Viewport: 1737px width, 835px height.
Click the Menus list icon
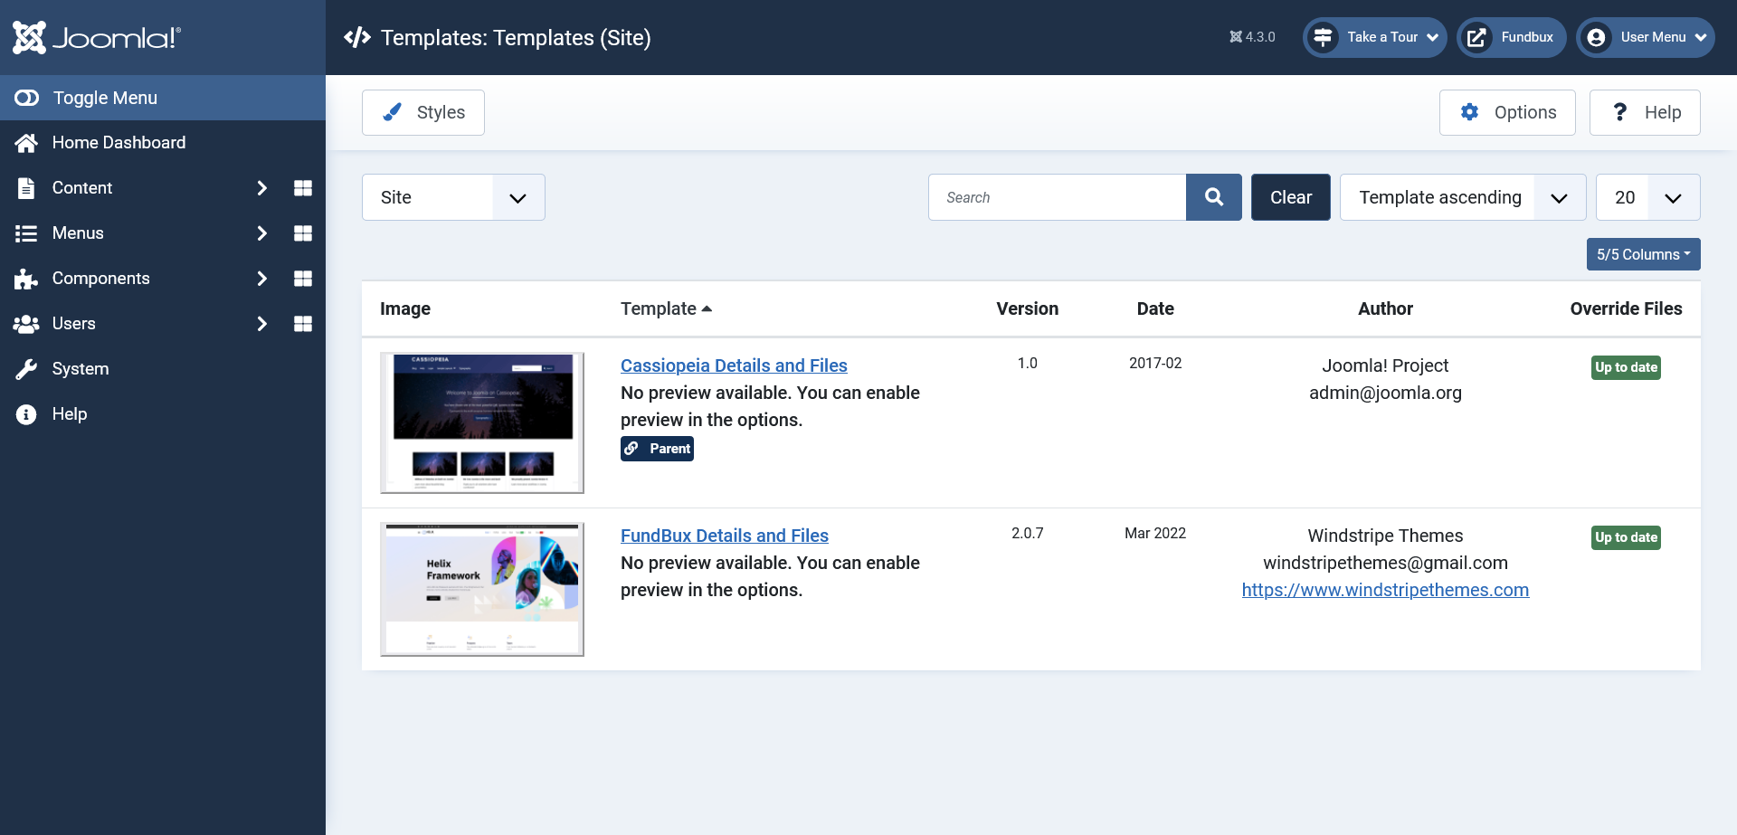[26, 233]
